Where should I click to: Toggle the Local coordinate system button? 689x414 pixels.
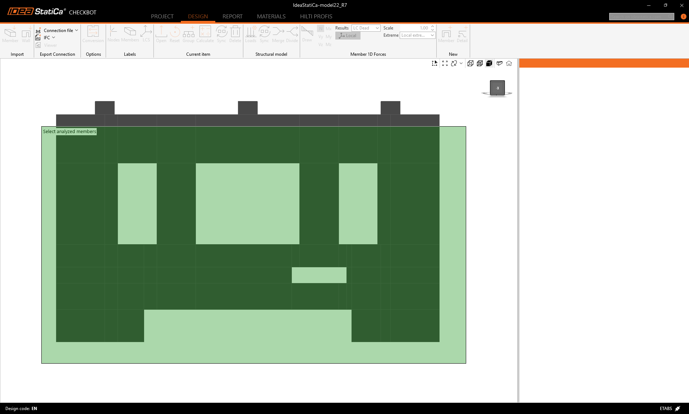348,36
